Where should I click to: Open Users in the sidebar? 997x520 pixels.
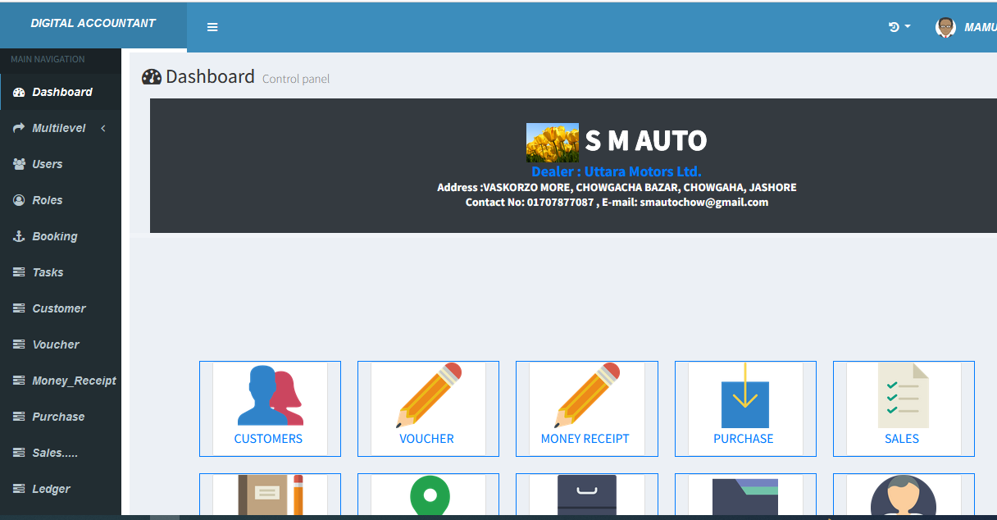(x=61, y=164)
